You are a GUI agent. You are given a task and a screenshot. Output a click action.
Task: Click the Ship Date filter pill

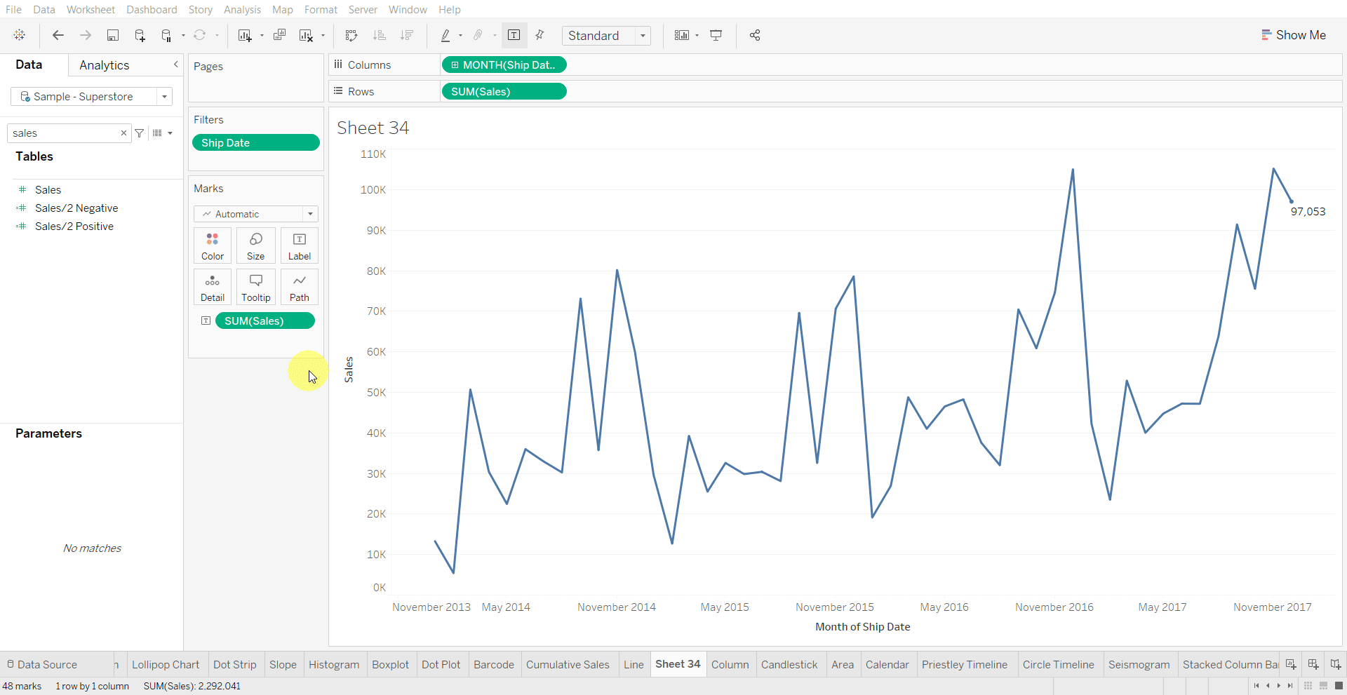[x=256, y=142]
